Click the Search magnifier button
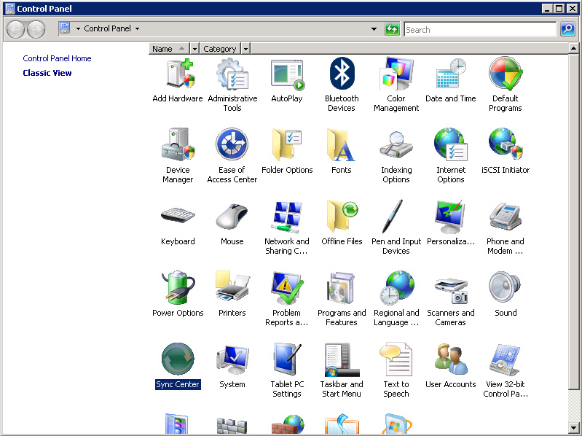This screenshot has height=436, width=582. click(567, 29)
